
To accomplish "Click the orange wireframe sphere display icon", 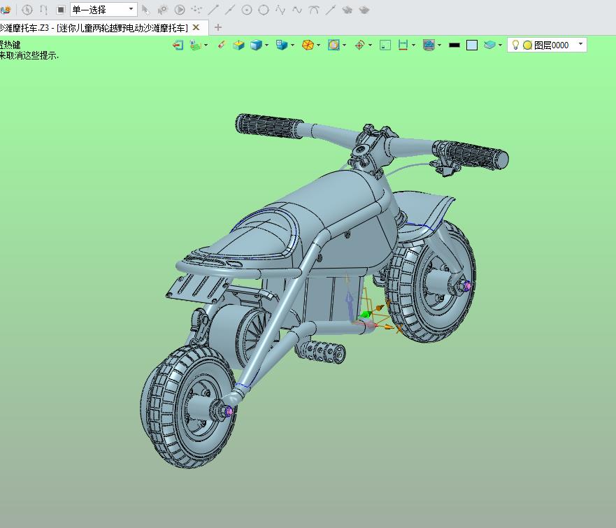I will coord(307,45).
